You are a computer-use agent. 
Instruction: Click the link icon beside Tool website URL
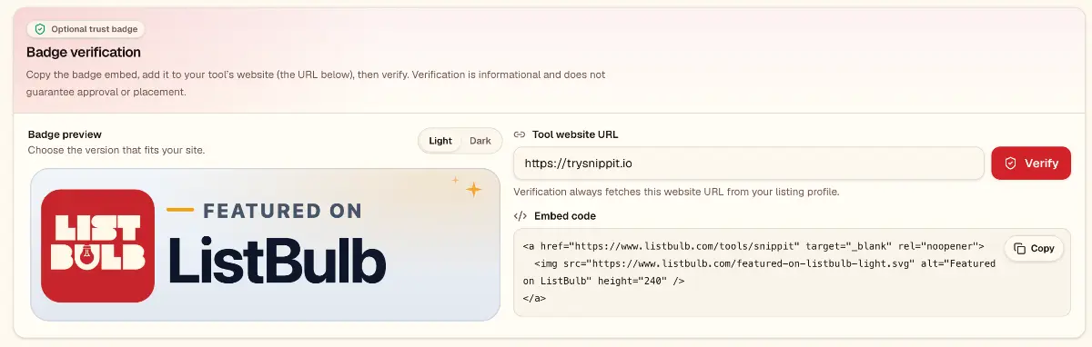click(520, 134)
